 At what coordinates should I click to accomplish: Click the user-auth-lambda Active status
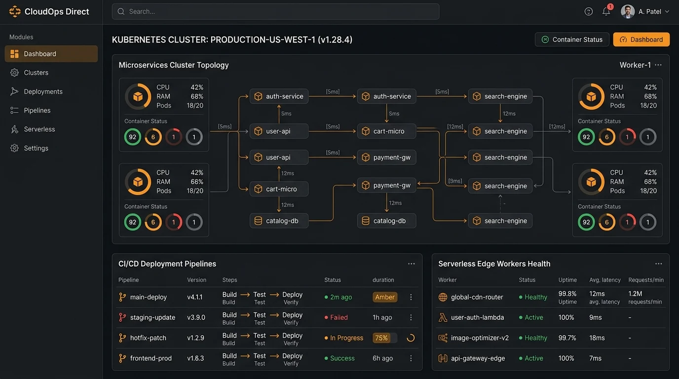[531, 317]
